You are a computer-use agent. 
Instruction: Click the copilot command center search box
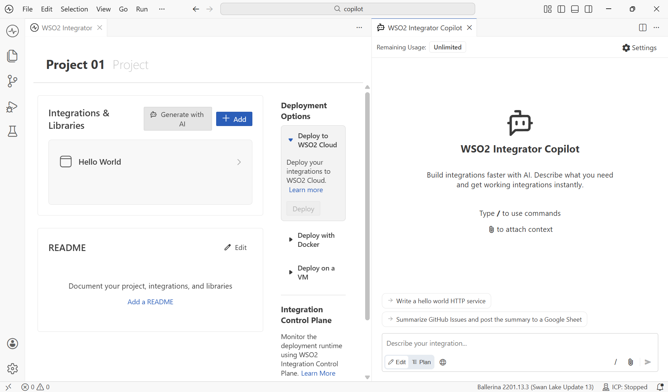348,9
